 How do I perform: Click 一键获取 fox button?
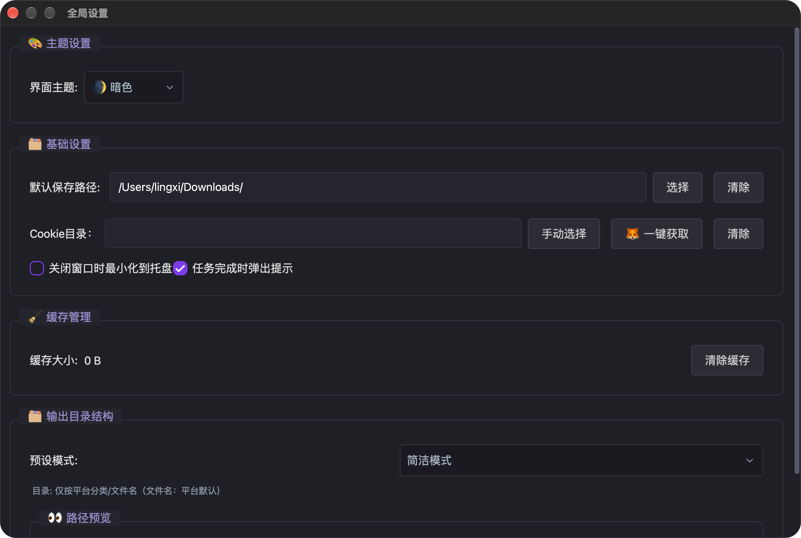656,234
